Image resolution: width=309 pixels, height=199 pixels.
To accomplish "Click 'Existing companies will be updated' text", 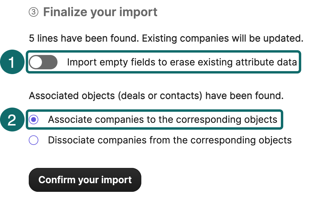I will click(x=223, y=38).
